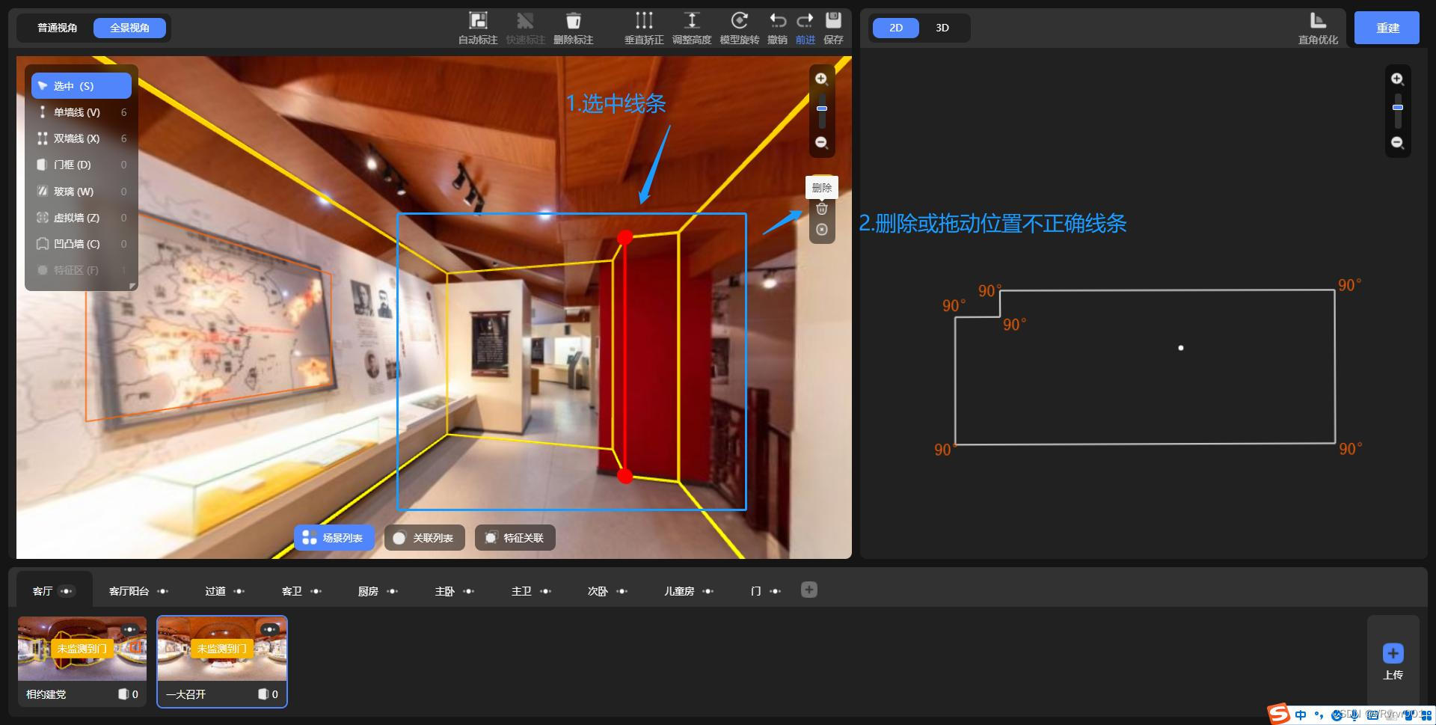Click the Sogou input method icon

point(1278,714)
